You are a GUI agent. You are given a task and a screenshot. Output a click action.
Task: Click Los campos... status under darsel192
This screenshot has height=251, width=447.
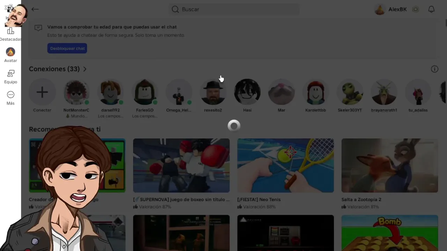tap(111, 116)
